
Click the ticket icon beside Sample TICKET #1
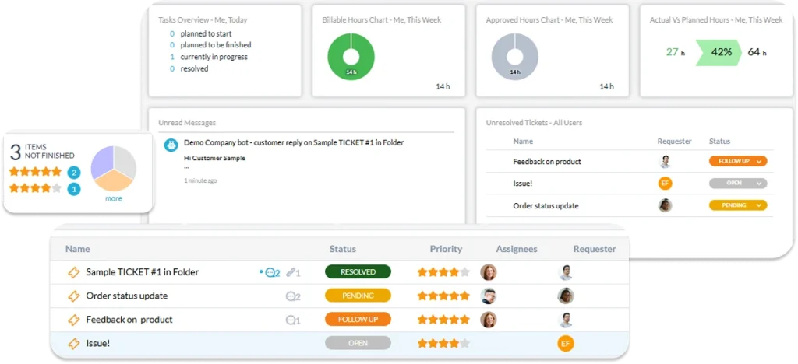click(74, 272)
